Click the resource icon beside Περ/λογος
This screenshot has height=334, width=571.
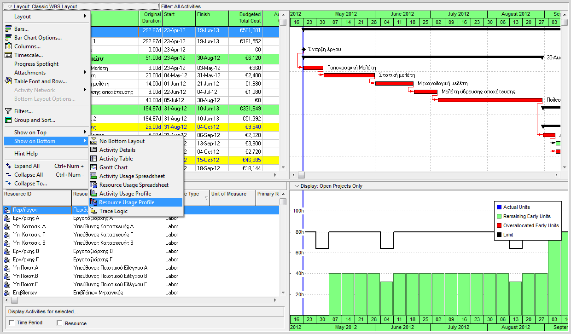point(7,210)
